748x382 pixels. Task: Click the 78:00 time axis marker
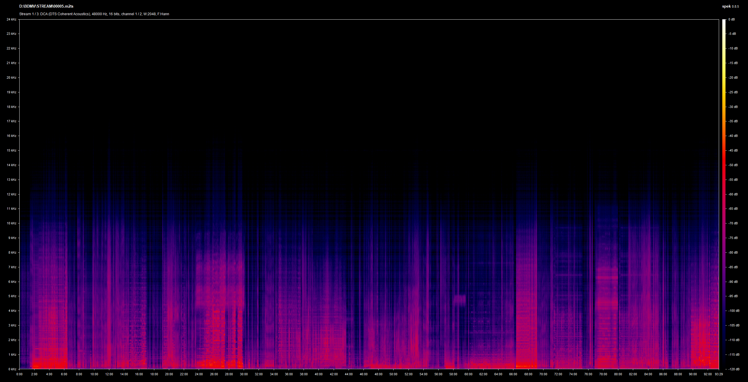pos(603,374)
